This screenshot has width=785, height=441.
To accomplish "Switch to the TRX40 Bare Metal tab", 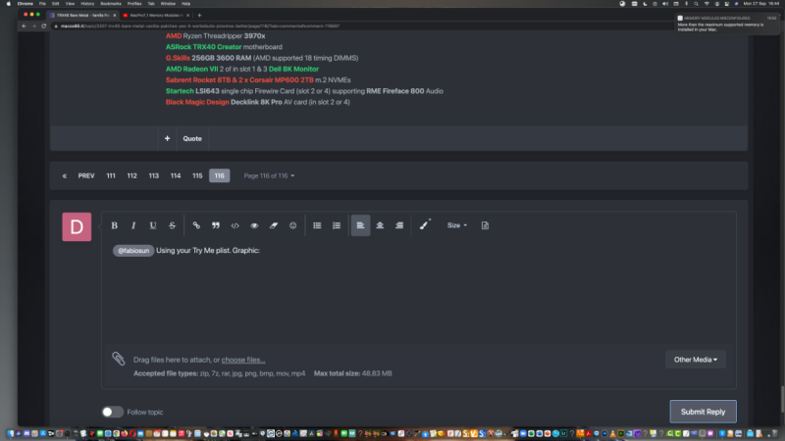I will [82, 15].
